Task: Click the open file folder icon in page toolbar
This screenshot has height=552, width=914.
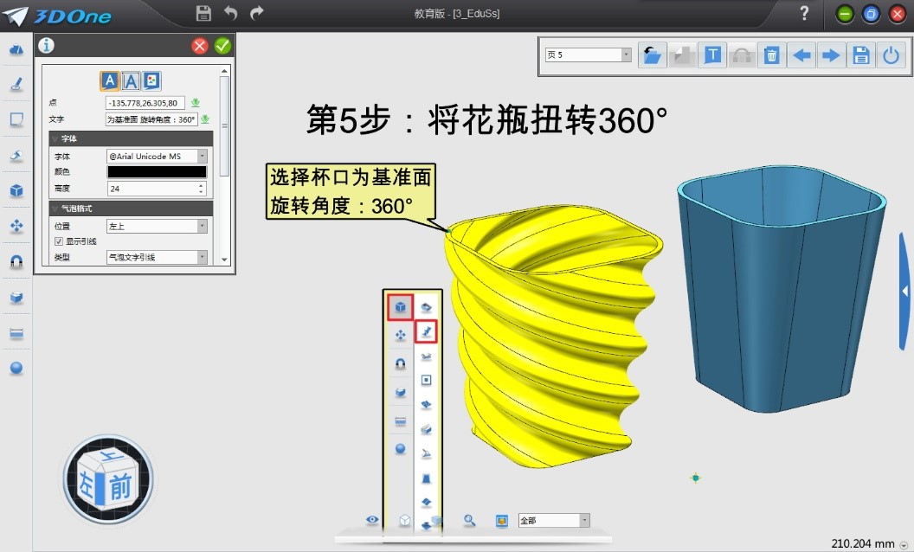Action: [x=652, y=55]
